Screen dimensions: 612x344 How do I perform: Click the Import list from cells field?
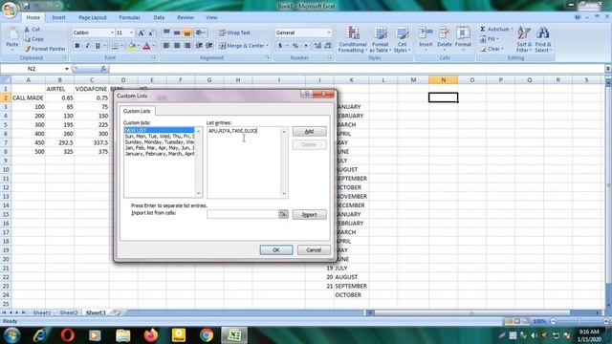coord(242,214)
